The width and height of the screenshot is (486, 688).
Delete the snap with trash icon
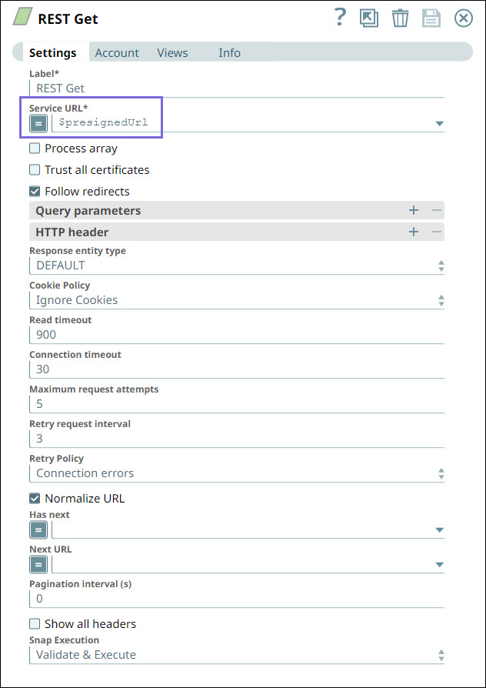(401, 18)
